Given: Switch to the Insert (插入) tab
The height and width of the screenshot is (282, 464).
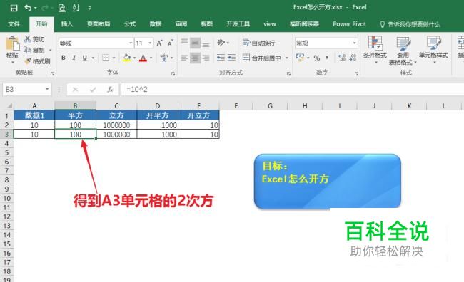Looking at the screenshot, I should point(67,24).
